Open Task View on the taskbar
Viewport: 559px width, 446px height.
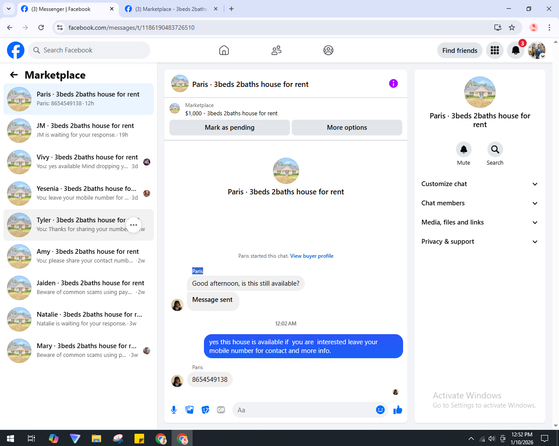(31, 438)
